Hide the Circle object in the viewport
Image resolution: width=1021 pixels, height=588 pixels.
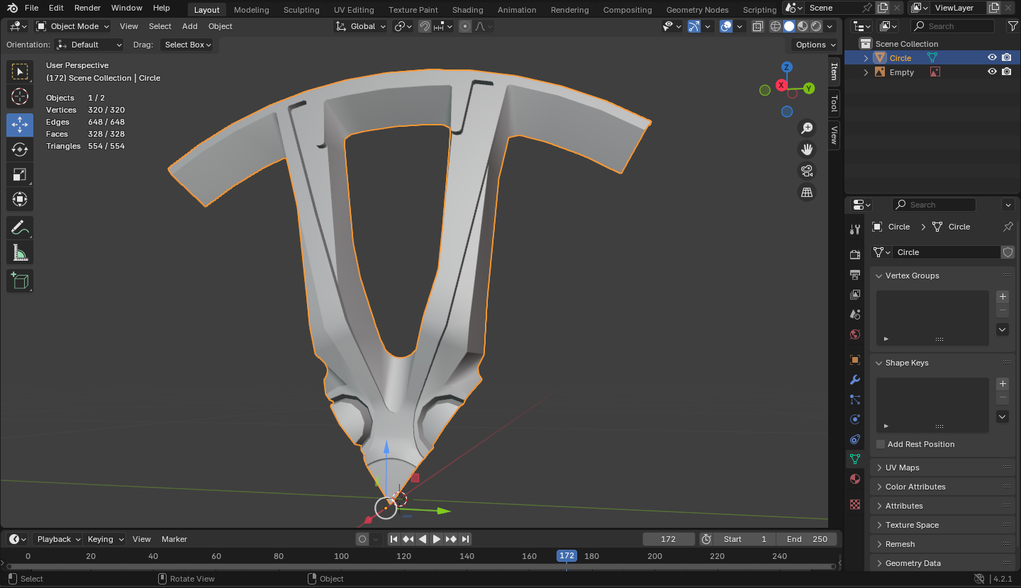click(993, 58)
